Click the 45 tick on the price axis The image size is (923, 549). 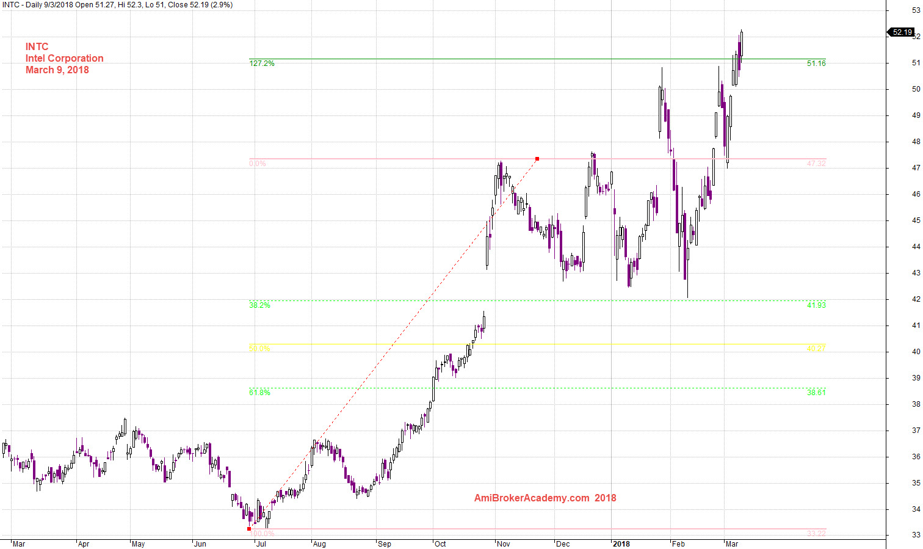pyautogui.click(x=916, y=220)
